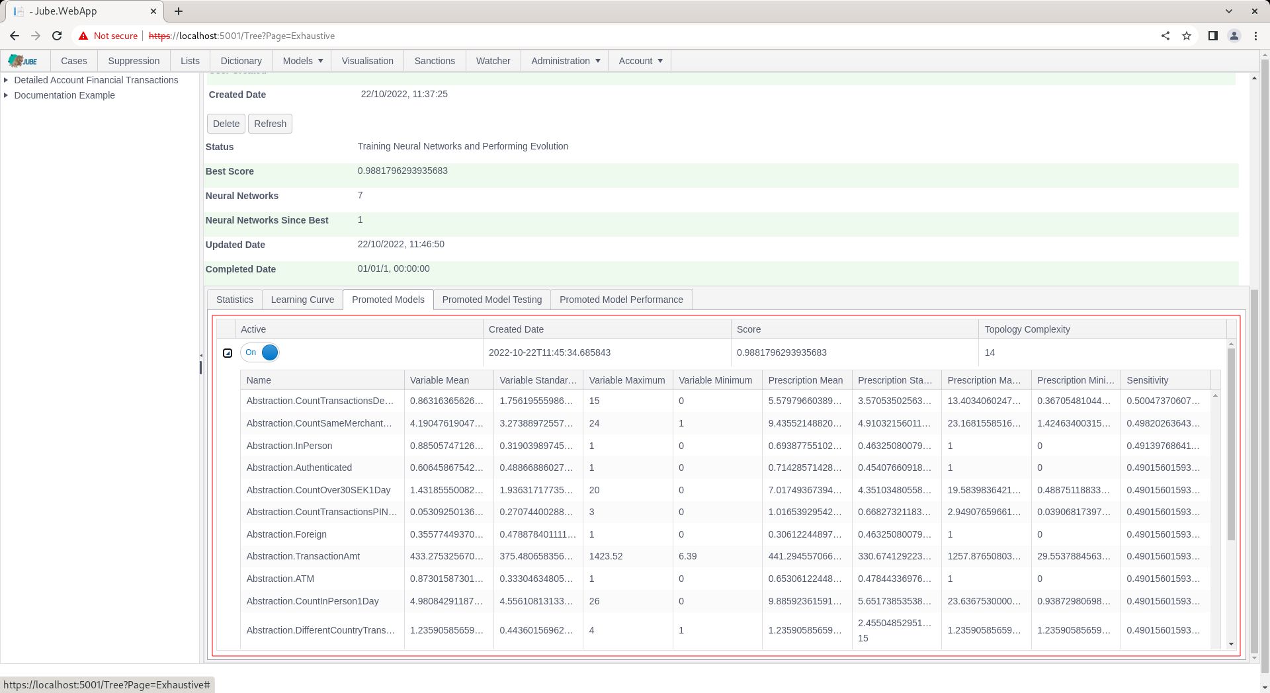
Task: Open the Suppression menu item
Action: coord(134,61)
